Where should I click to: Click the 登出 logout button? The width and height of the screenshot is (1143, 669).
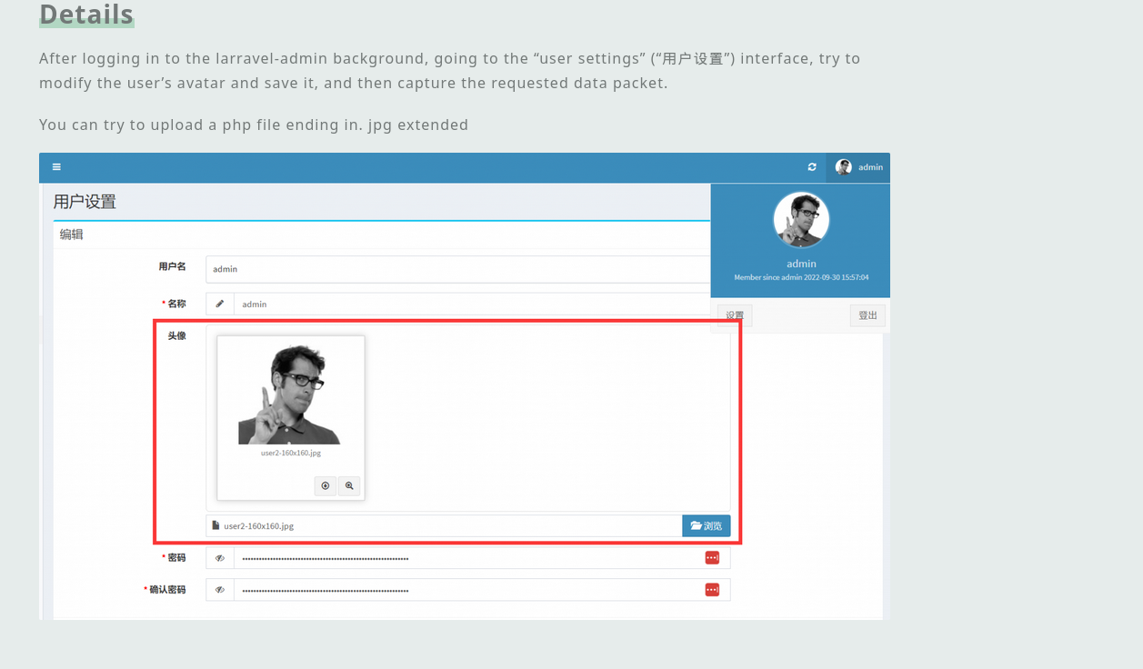pos(867,315)
